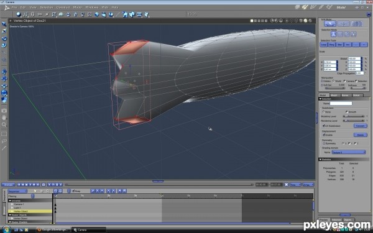Click the magnifier icon in sequencer toolbar
This screenshot has width=373, height=233.
48,191
